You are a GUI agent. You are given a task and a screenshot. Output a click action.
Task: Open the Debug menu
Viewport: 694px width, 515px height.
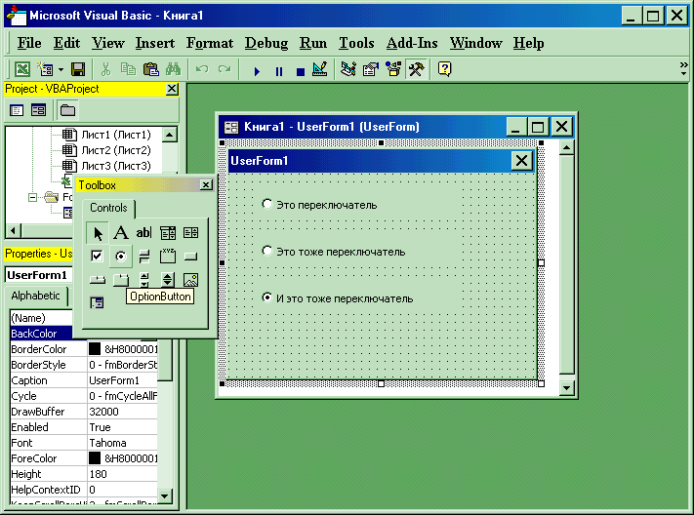click(x=266, y=43)
